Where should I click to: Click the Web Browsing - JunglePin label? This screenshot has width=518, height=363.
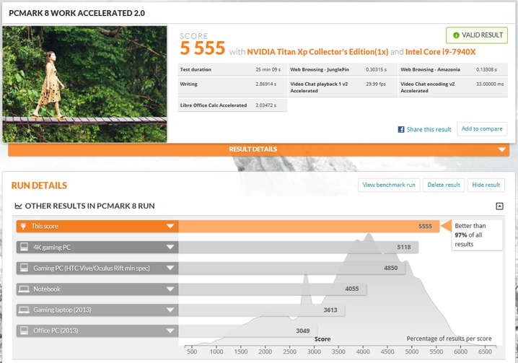point(320,69)
